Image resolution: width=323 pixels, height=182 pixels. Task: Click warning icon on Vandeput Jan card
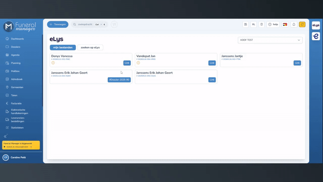pyautogui.click(x=138, y=63)
